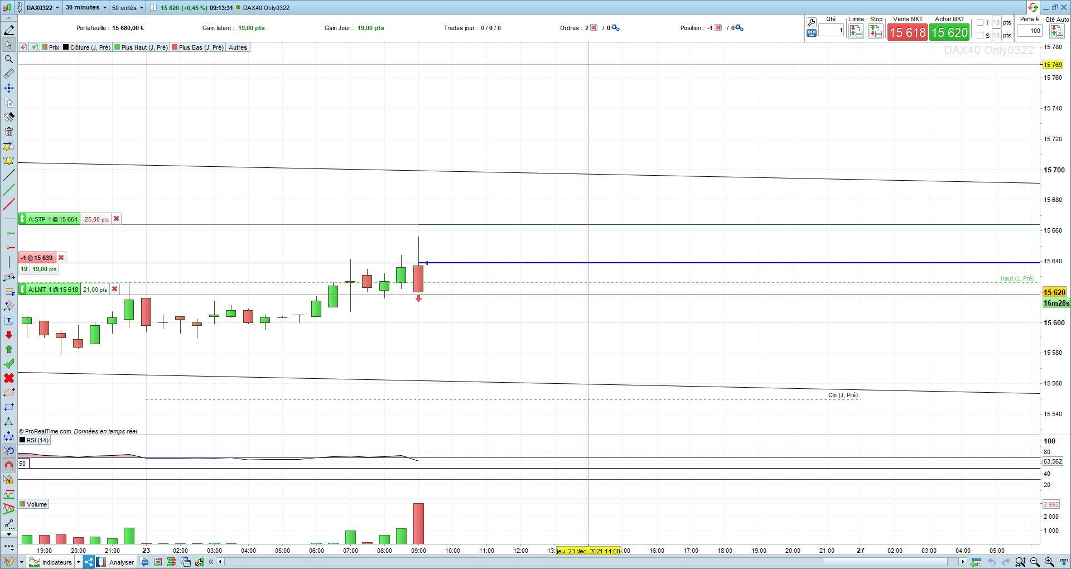Viewport: 1071px width, 569px height.
Task: Click the blue share button at bottom
Action: pos(89,562)
